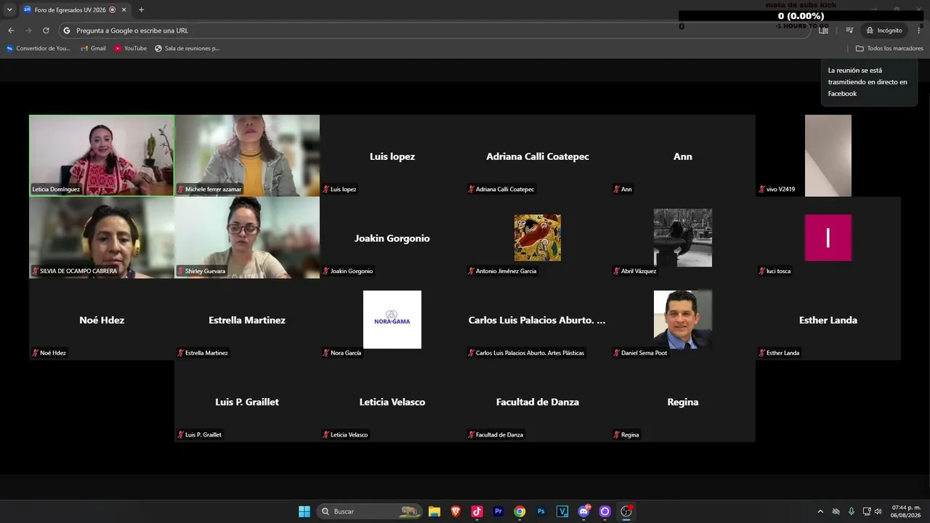Click the muted mic icon beside Daniel Serna Poot
Image resolution: width=930 pixels, height=523 pixels.
click(x=617, y=353)
